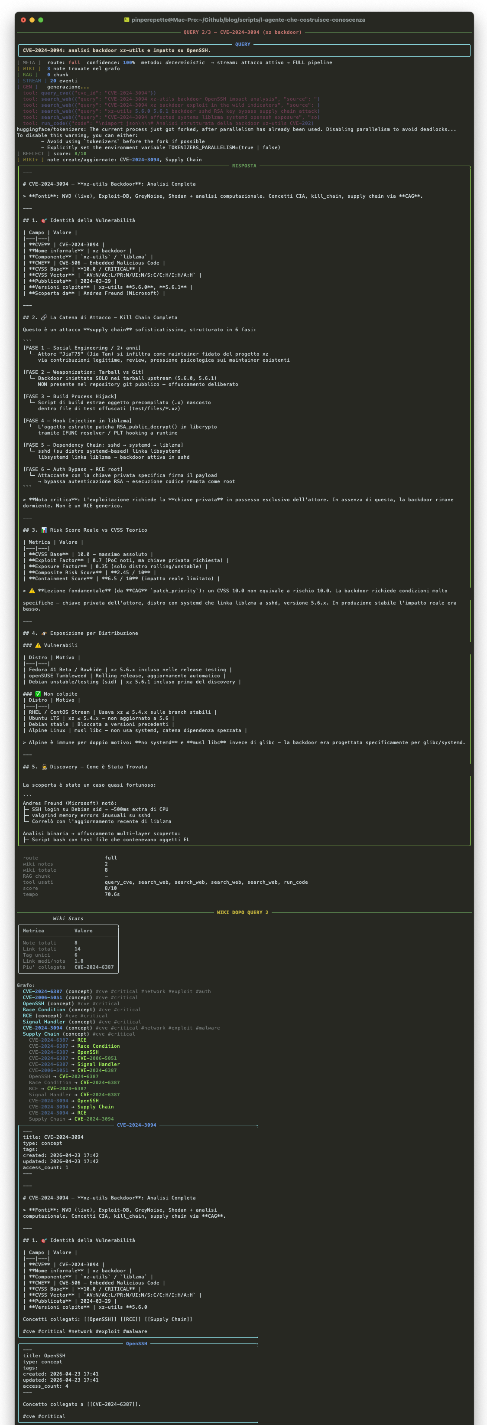The width and height of the screenshot is (487, 1425).
Task: Select the '[FASE 3 — Build Process Hijack]' line
Action: [70, 397]
